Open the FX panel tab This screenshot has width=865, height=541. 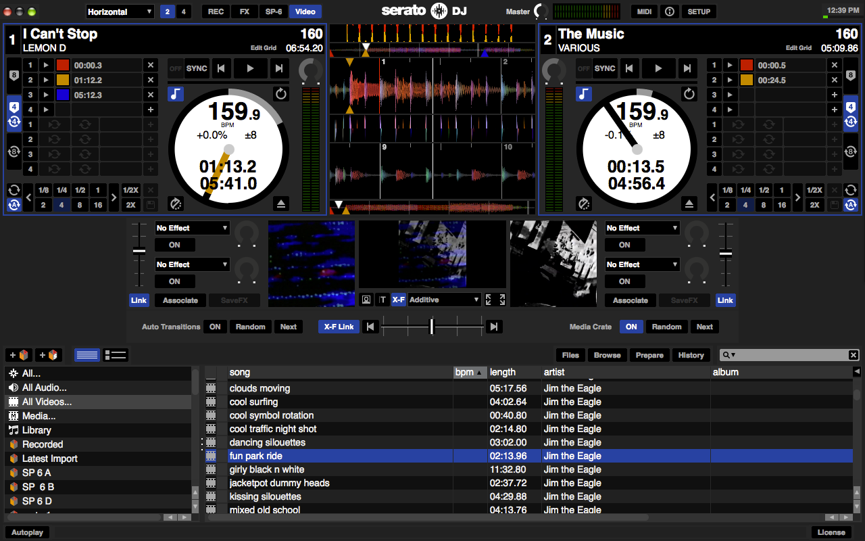point(245,11)
